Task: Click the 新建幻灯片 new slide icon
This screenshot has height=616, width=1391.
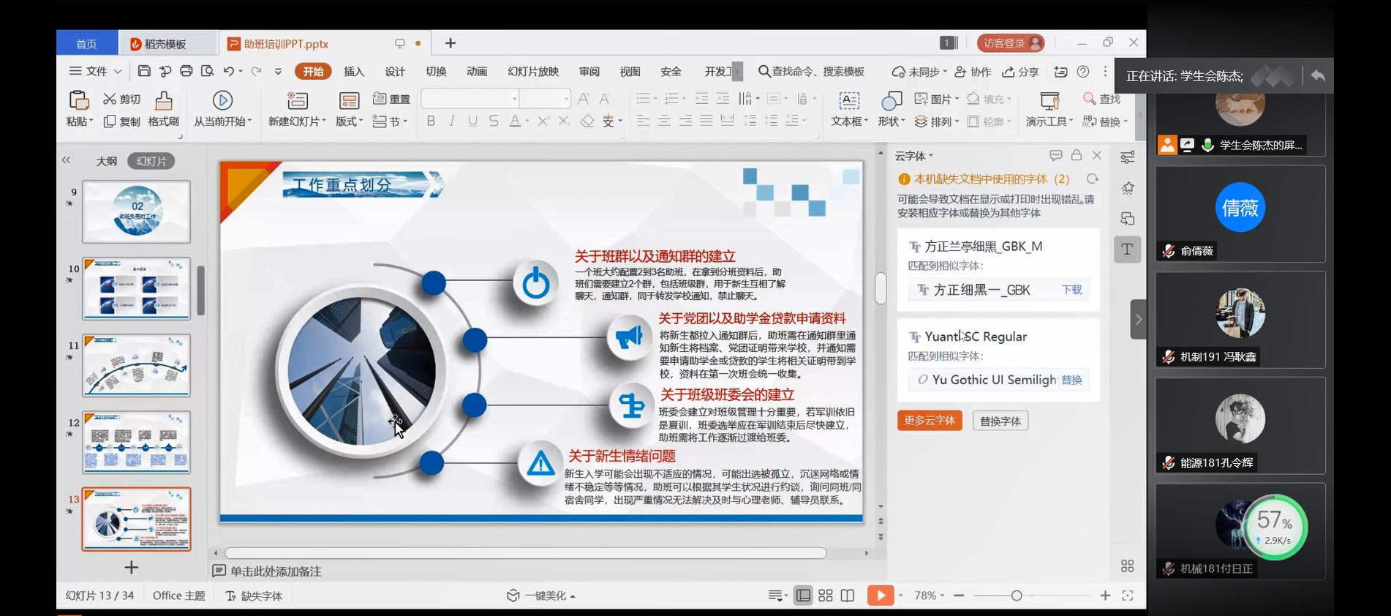Action: click(297, 100)
